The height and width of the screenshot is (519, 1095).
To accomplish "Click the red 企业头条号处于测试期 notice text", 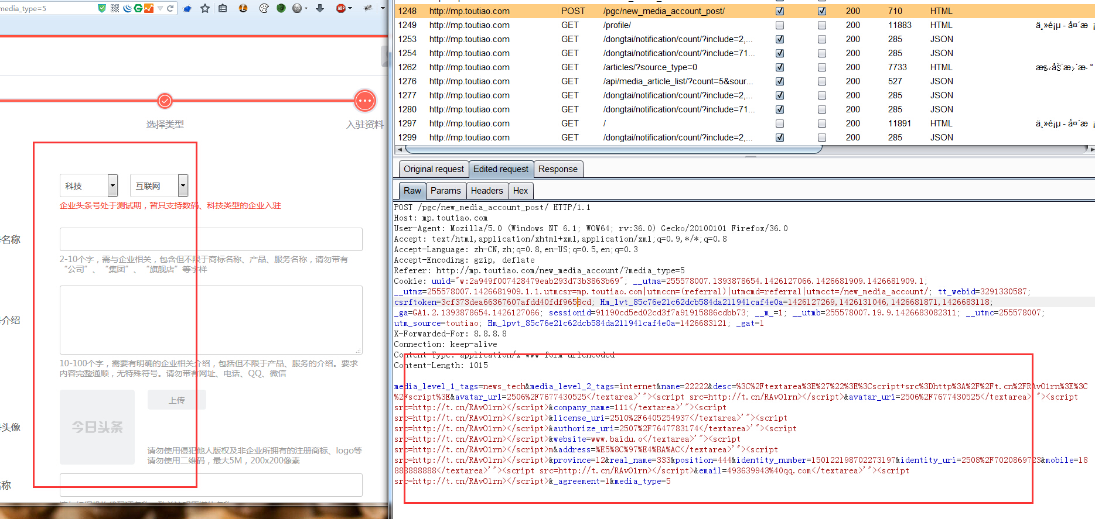I will [170, 205].
